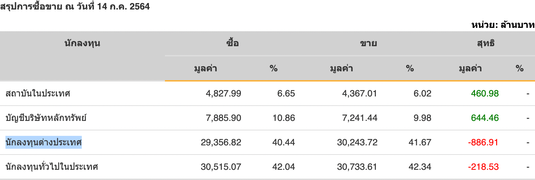535x180 pixels.
Task: Click the green net value 460.98
Action: click(485, 93)
